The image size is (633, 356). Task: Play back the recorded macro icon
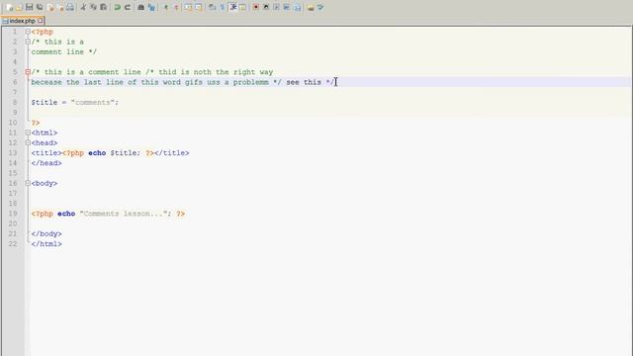coord(277,7)
